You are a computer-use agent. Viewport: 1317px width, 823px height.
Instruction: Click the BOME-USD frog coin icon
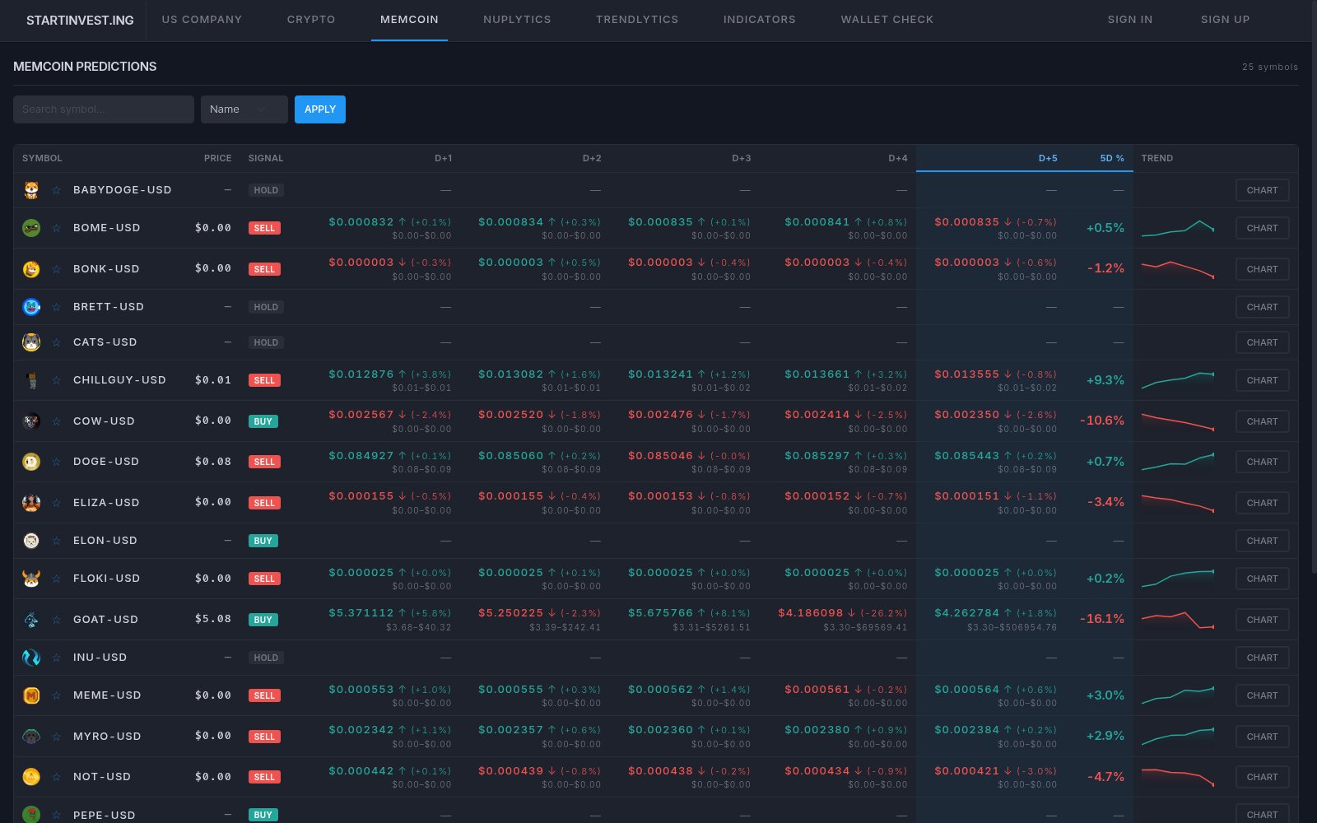(x=31, y=228)
